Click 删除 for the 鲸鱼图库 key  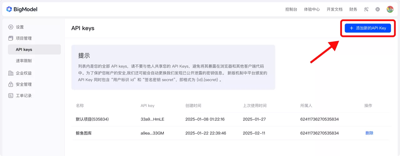(369, 133)
